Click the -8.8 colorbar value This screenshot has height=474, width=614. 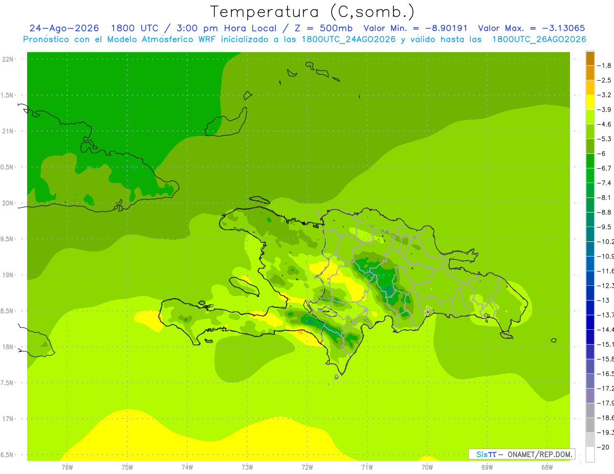605,212
